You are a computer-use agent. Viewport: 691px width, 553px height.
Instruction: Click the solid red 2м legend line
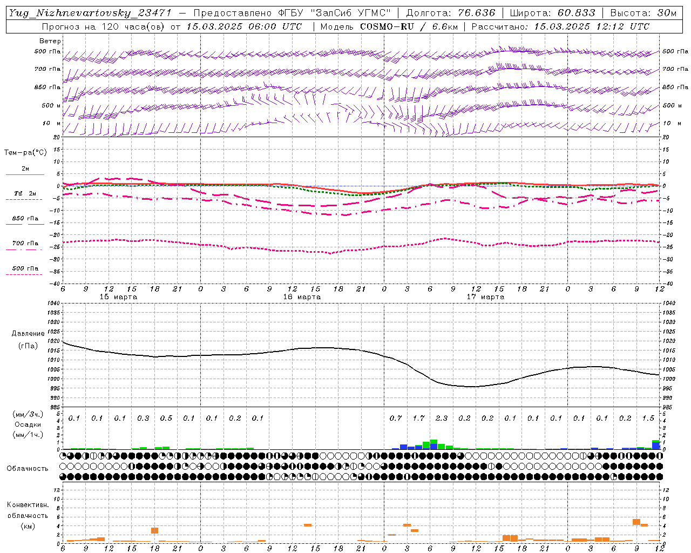tap(25, 174)
